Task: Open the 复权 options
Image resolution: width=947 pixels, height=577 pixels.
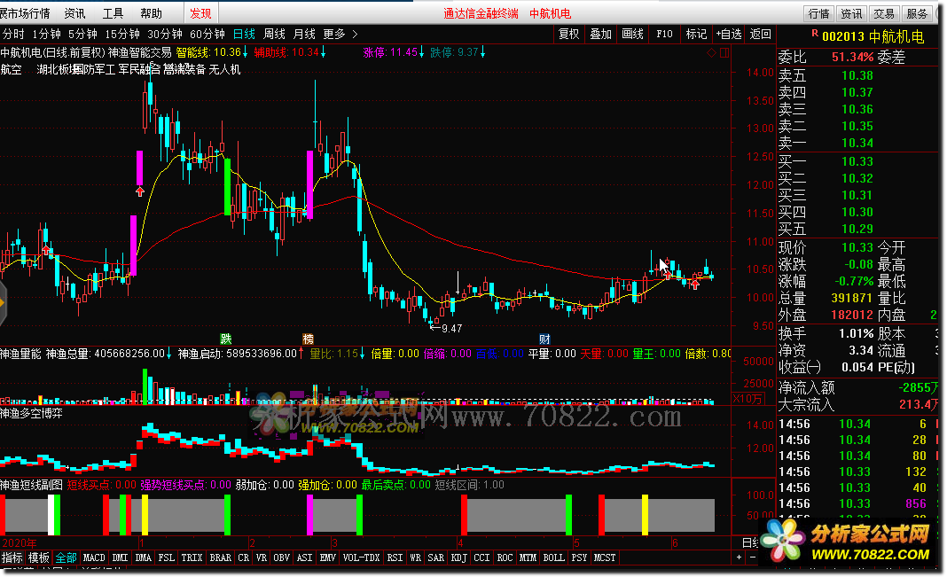Action: (569, 34)
